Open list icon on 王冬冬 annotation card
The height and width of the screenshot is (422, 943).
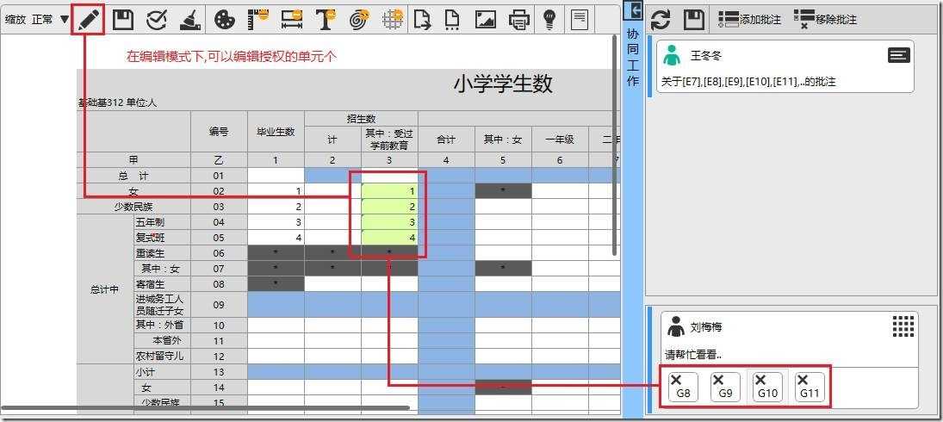pyautogui.click(x=898, y=55)
